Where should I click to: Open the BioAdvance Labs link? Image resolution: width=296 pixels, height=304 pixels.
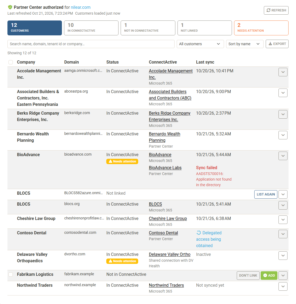coord(165,168)
